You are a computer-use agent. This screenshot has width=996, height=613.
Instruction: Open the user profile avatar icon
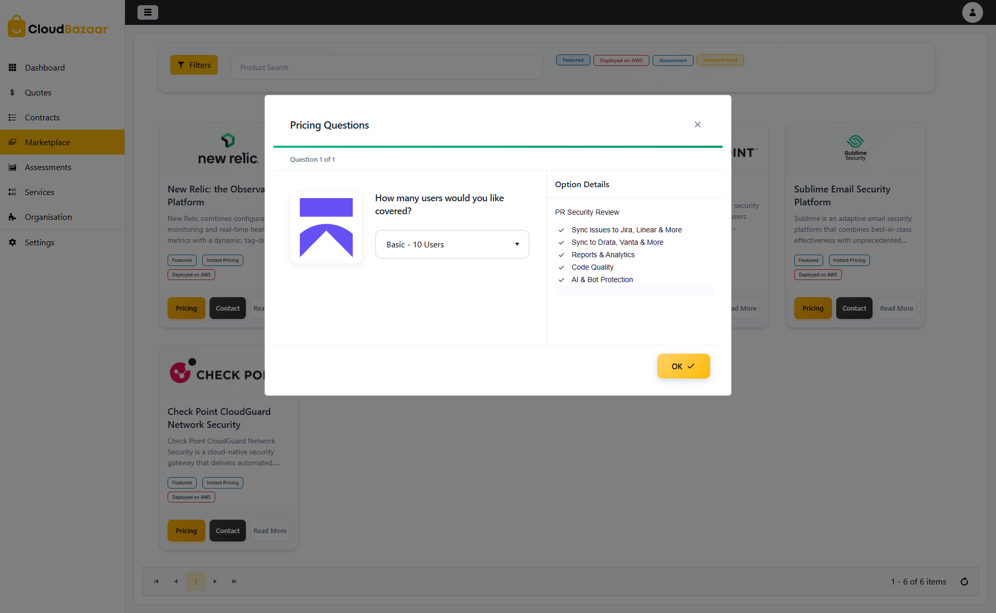click(x=972, y=12)
